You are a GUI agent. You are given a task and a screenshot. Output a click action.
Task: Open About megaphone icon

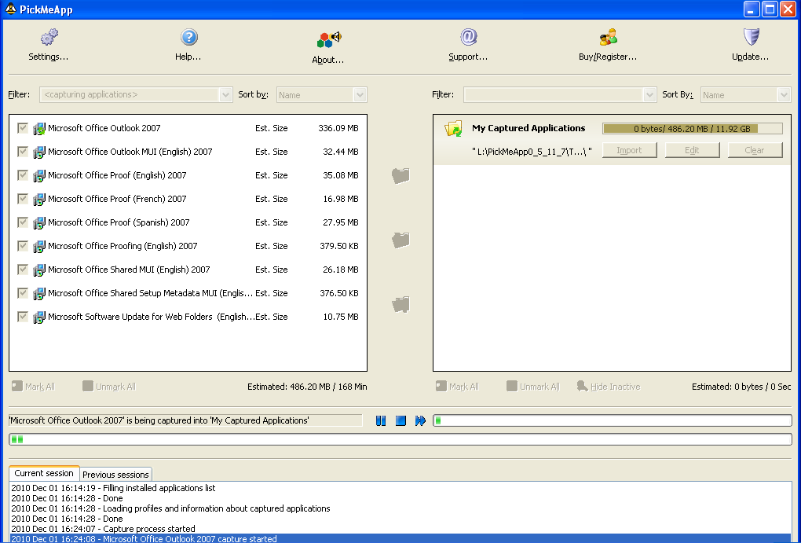click(329, 39)
